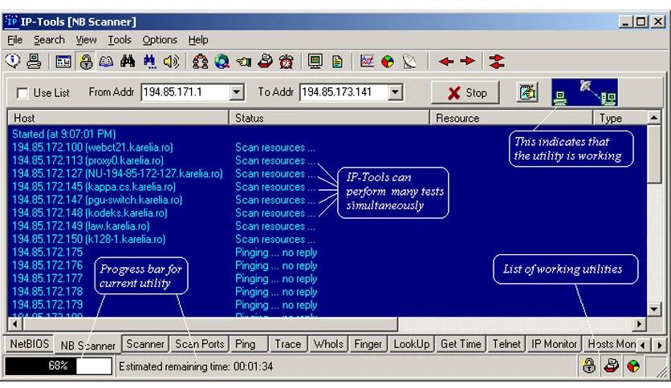This screenshot has width=671, height=388.
Task: Click the red network nodes Trace icon
Action: (x=200, y=62)
